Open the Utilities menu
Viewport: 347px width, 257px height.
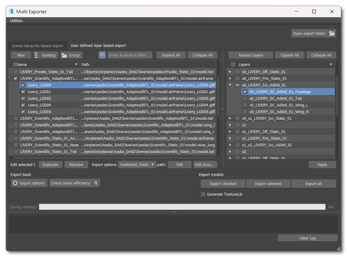point(16,21)
